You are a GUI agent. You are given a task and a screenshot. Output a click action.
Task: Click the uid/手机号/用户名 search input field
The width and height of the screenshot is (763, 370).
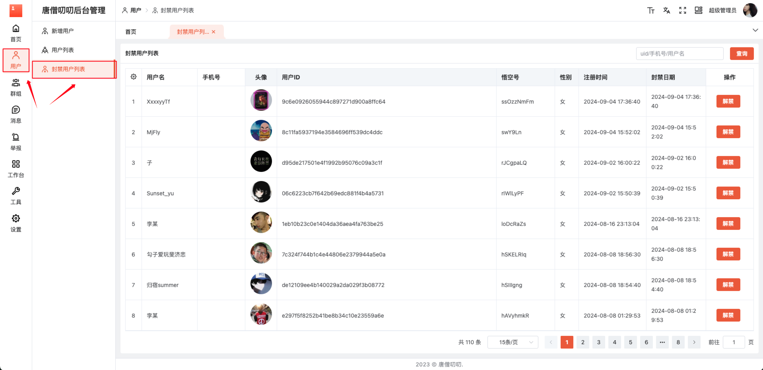(x=679, y=53)
